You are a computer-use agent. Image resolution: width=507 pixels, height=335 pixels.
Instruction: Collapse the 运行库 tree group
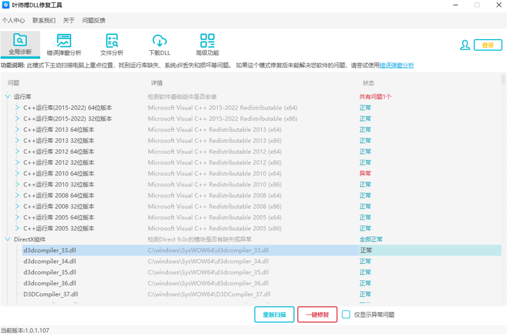click(8, 96)
